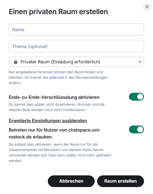Click the padlock icon in the room type selector
Viewport: 153px width, 194px height.
[16, 62]
